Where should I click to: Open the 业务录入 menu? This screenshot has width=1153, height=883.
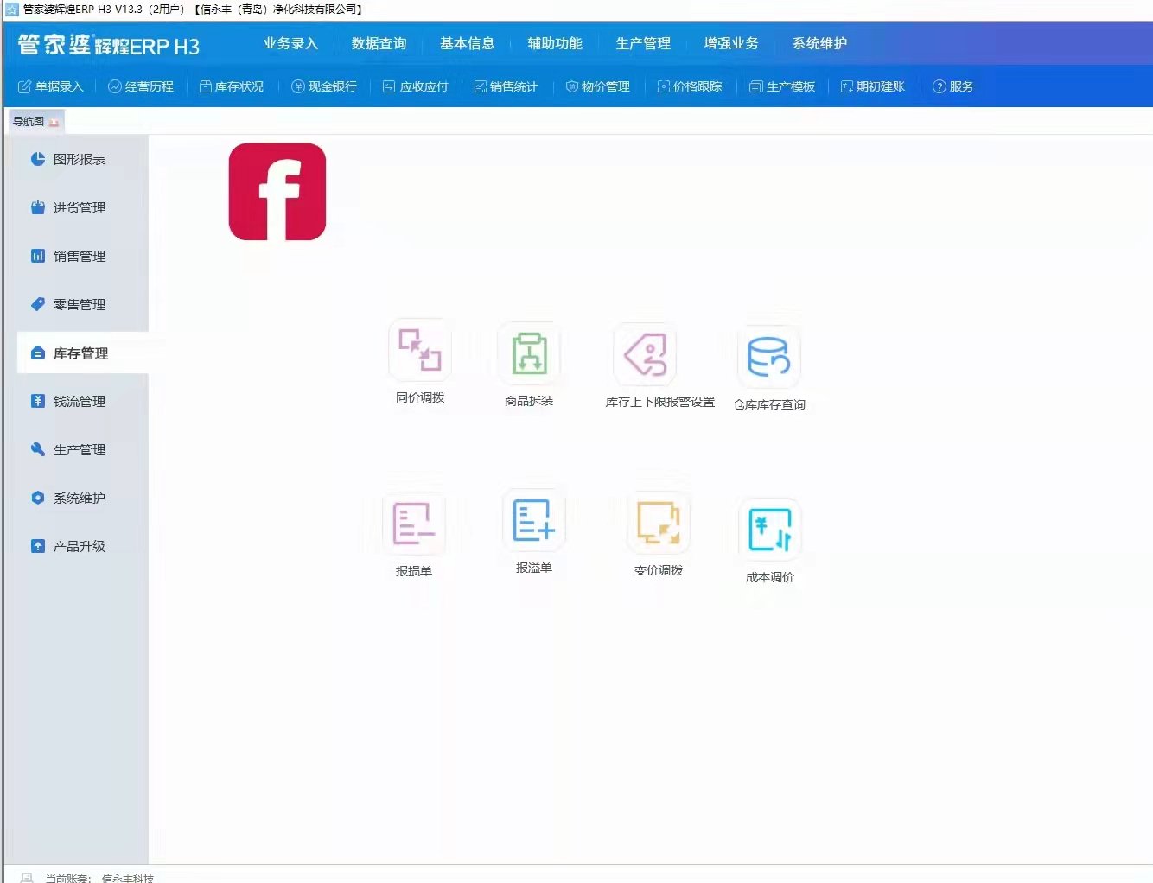point(290,43)
